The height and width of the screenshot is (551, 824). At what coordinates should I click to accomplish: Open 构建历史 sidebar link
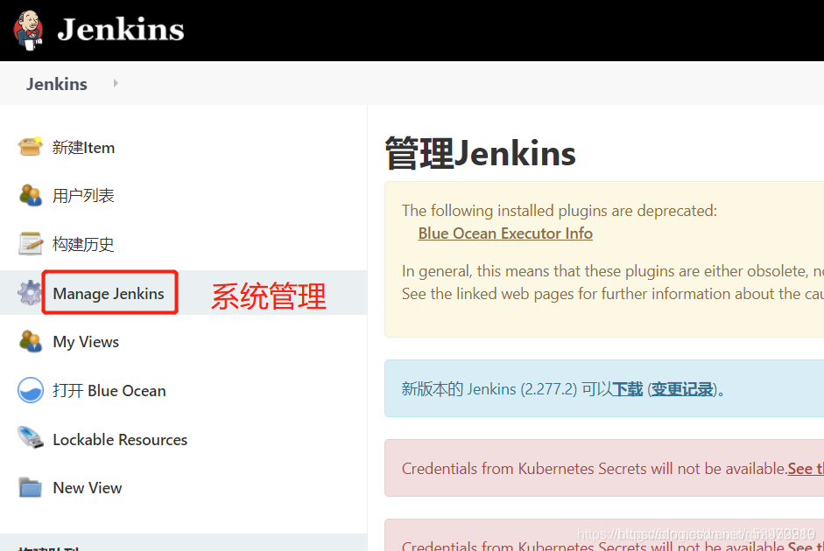click(x=83, y=244)
